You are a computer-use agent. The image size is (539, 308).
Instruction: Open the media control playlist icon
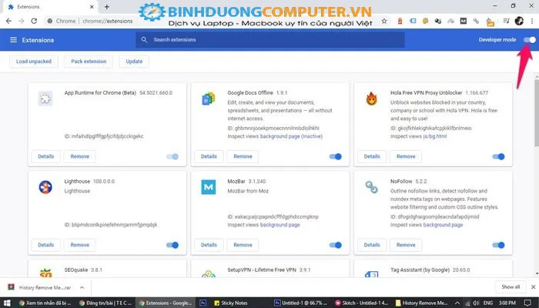506,21
